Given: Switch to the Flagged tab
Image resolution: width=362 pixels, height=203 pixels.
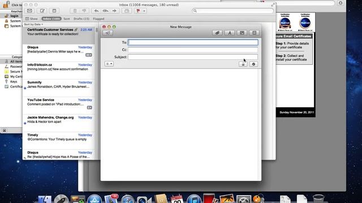Looking at the screenshot, I should 98,19.
